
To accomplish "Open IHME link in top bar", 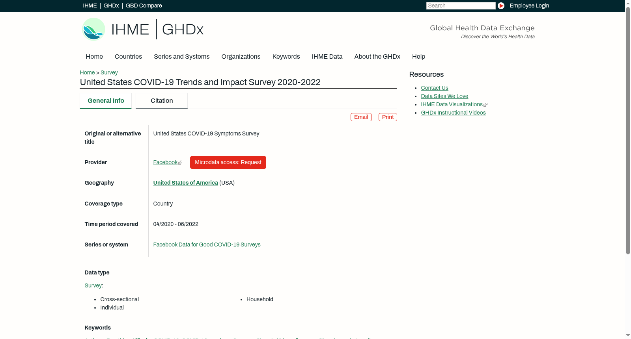I will pyautogui.click(x=90, y=6).
